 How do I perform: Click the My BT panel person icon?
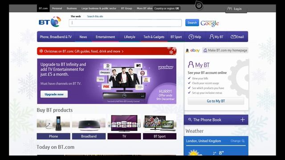click(x=191, y=64)
